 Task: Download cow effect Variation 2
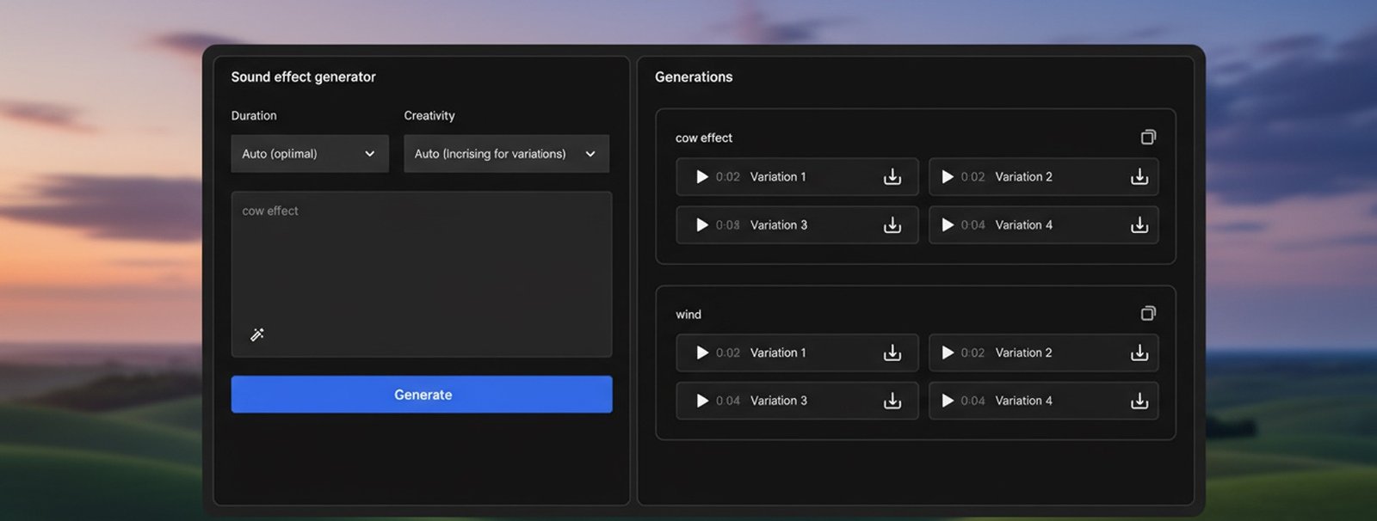1139,177
